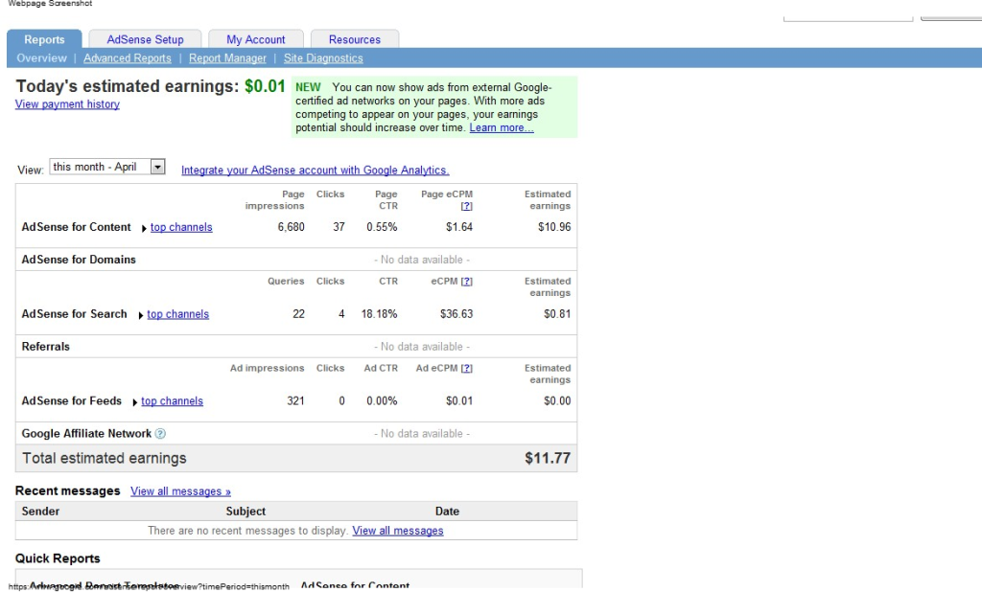
Task: Click View all messages » next to Recent messages
Action: (x=180, y=491)
